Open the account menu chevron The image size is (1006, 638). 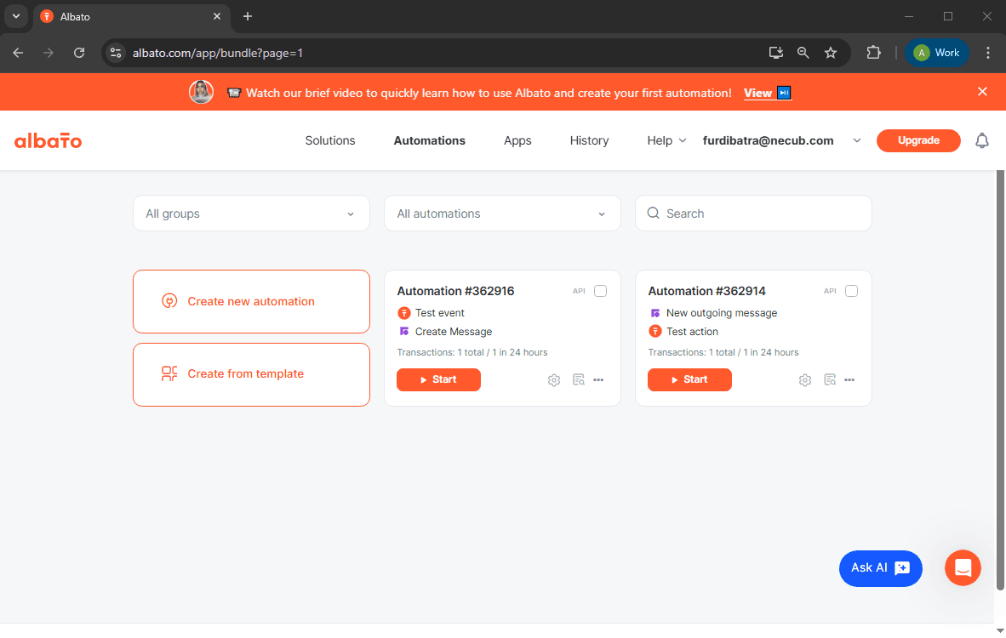[x=857, y=140]
